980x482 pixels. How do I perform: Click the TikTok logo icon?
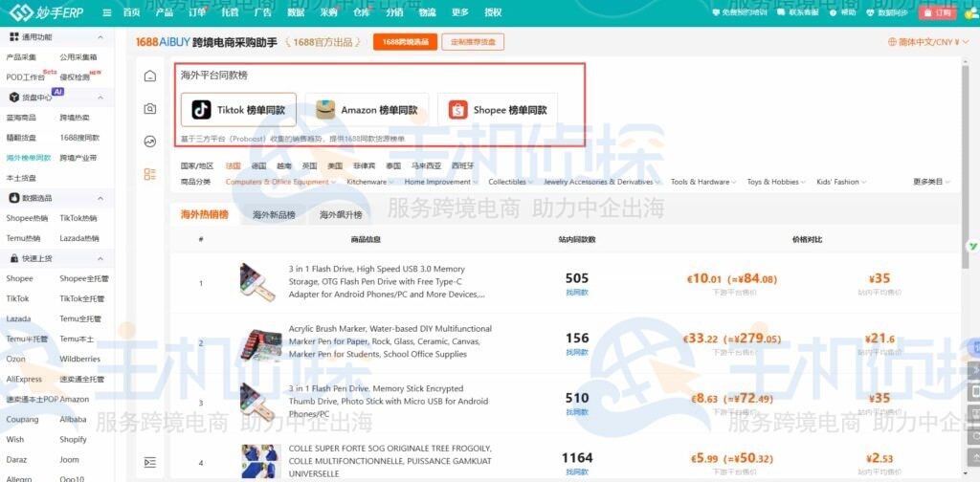201,110
